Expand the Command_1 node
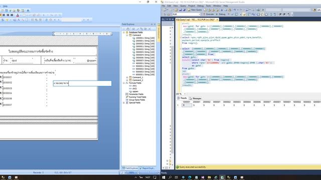 point(127,77)
